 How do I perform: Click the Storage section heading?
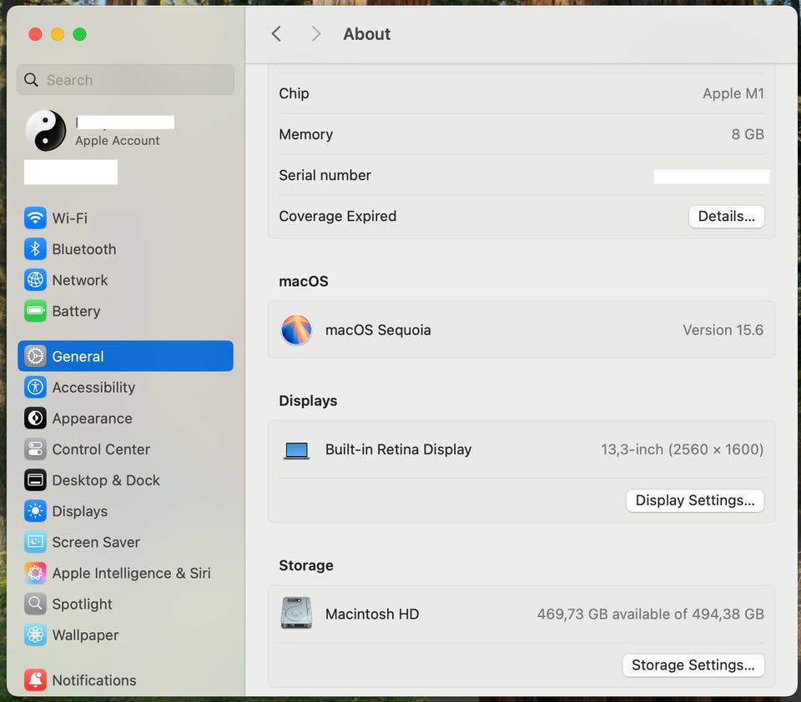point(306,565)
